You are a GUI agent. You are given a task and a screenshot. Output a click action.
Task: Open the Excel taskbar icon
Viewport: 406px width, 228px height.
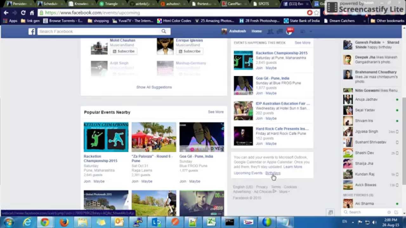[x=211, y=222]
